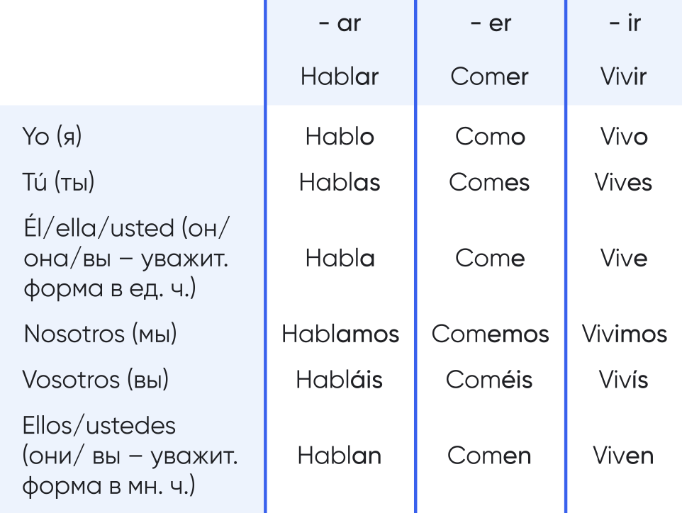Select the word 'Vive'
This screenshot has height=513, width=682.
coord(624,258)
